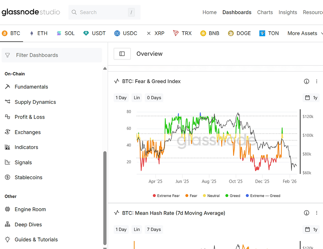This screenshot has width=323, height=249.
Task: Click the sidebar vertical scrollbar thumb
Action: pyautogui.click(x=105, y=198)
